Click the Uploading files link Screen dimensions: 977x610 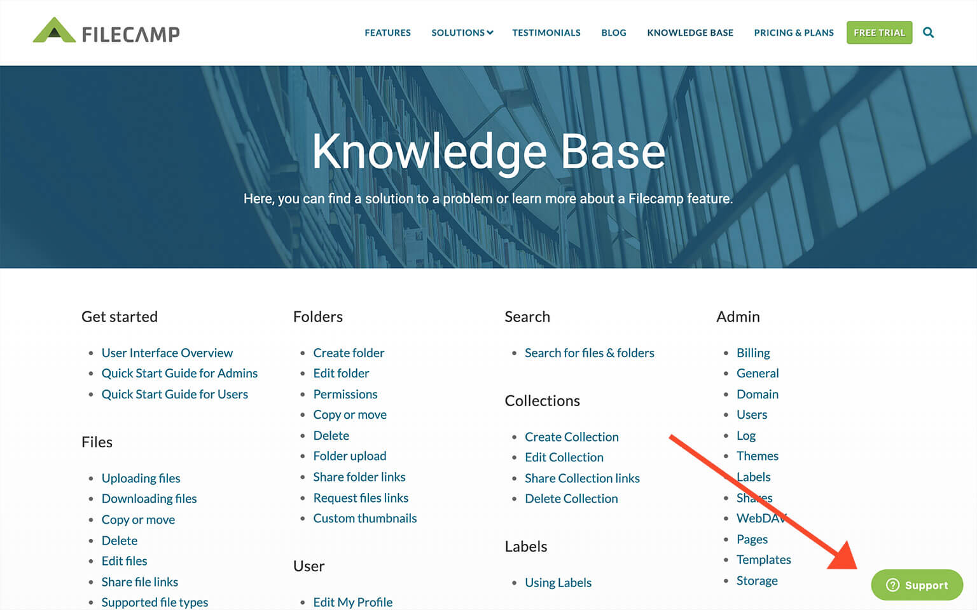pyautogui.click(x=141, y=478)
